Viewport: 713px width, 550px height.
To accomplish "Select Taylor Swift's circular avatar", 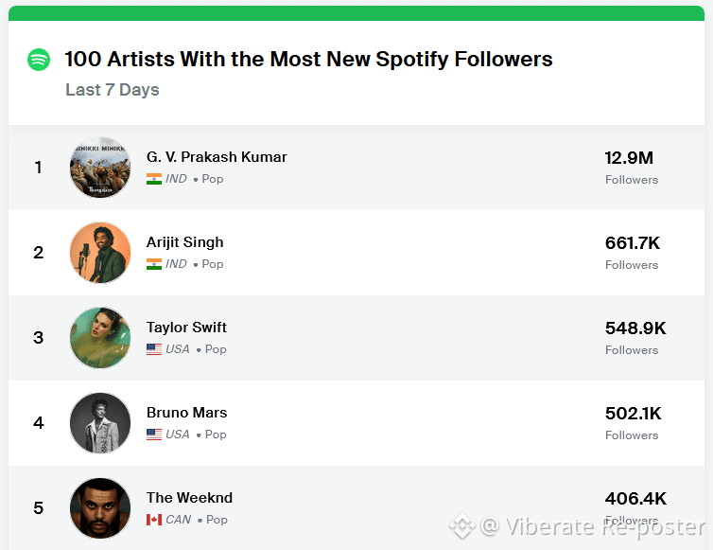I will click(x=100, y=337).
